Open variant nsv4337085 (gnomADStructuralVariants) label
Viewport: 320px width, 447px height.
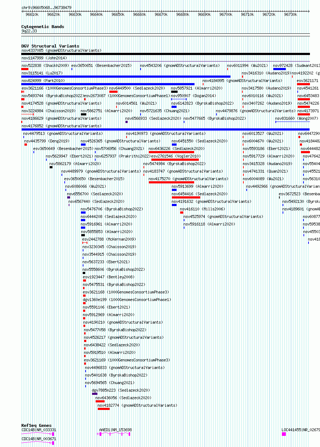click(61, 50)
